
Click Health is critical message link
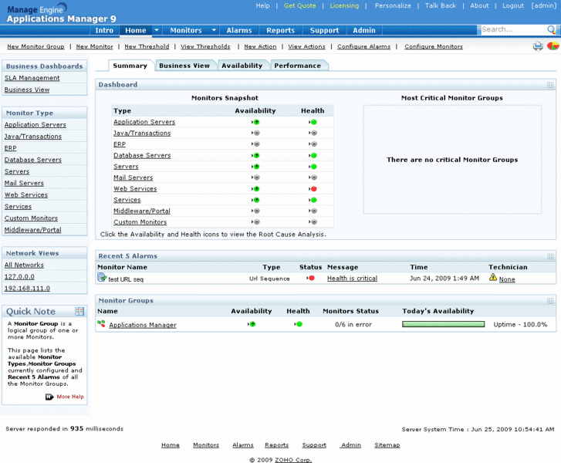(x=352, y=279)
